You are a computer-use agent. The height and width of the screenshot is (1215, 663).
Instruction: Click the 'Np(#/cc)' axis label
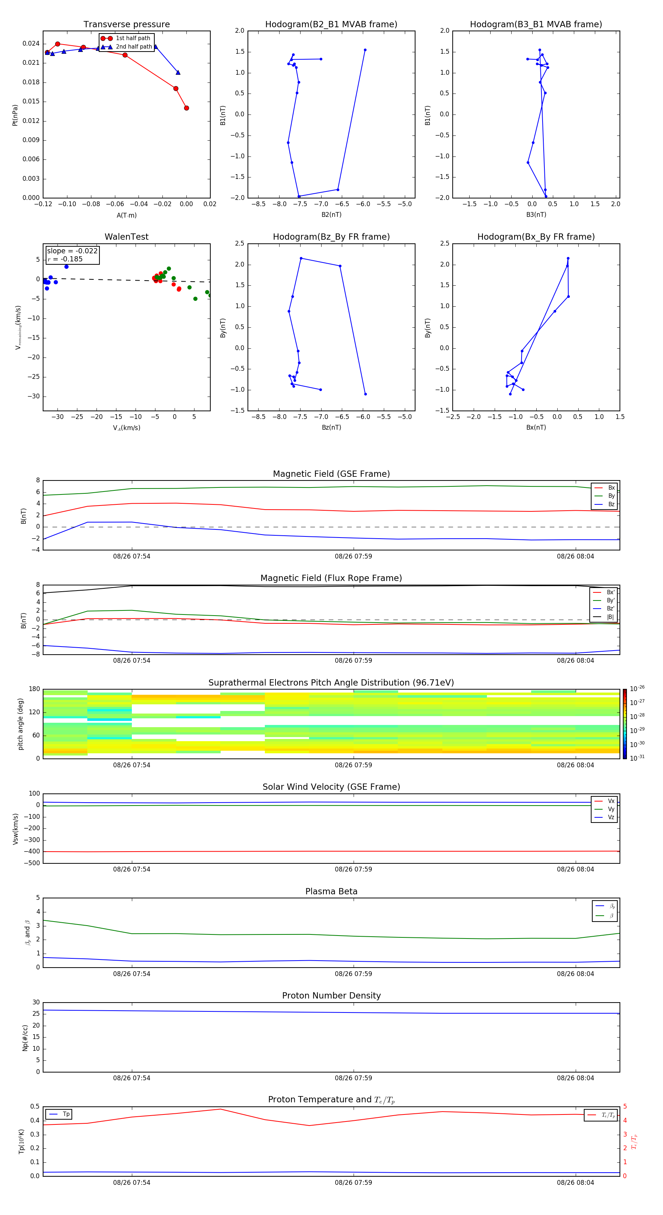coord(25,1038)
